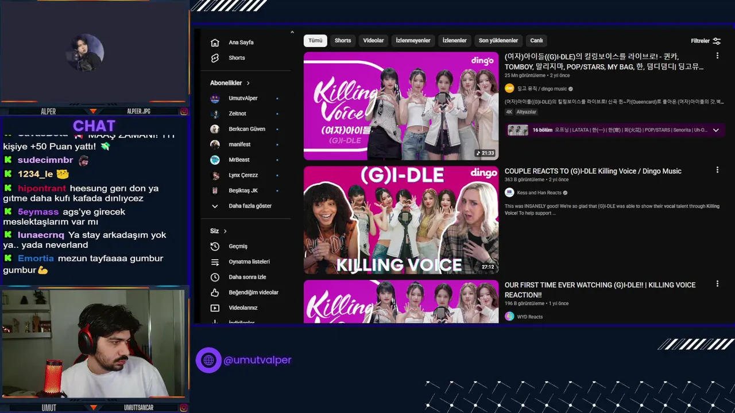
Task: Open Daha sonra izle clock icon
Action: point(215,277)
